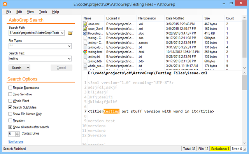Click the '10/18/2012 12:51:13 PM' date cell
249x154 pixels.
[183, 52]
